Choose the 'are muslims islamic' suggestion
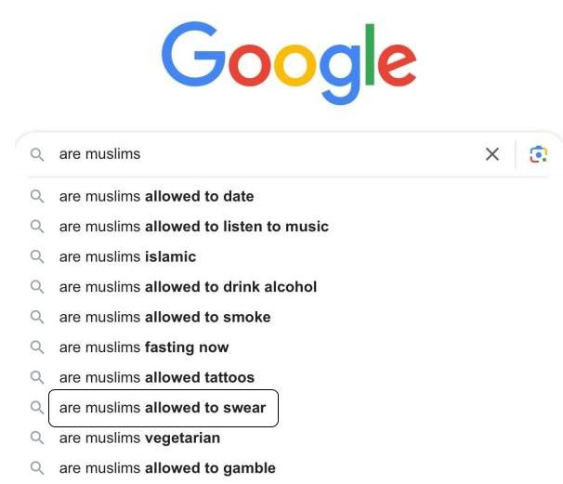The image size is (563, 484). click(127, 256)
